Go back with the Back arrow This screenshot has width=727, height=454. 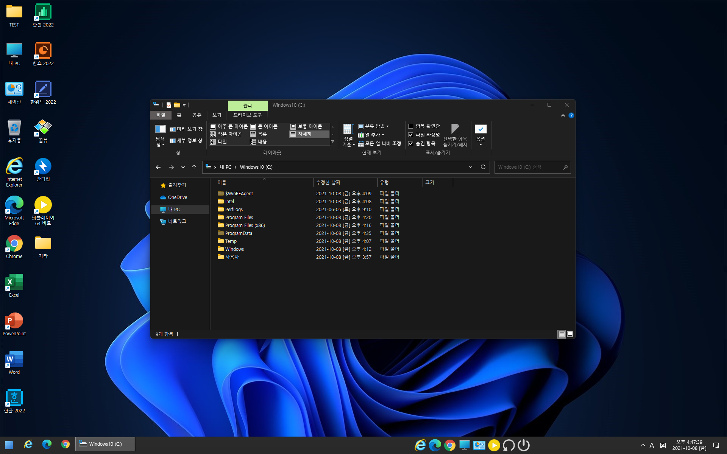[x=158, y=167]
